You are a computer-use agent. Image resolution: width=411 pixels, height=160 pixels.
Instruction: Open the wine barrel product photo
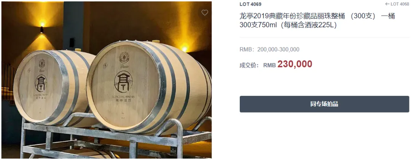pos(107,80)
